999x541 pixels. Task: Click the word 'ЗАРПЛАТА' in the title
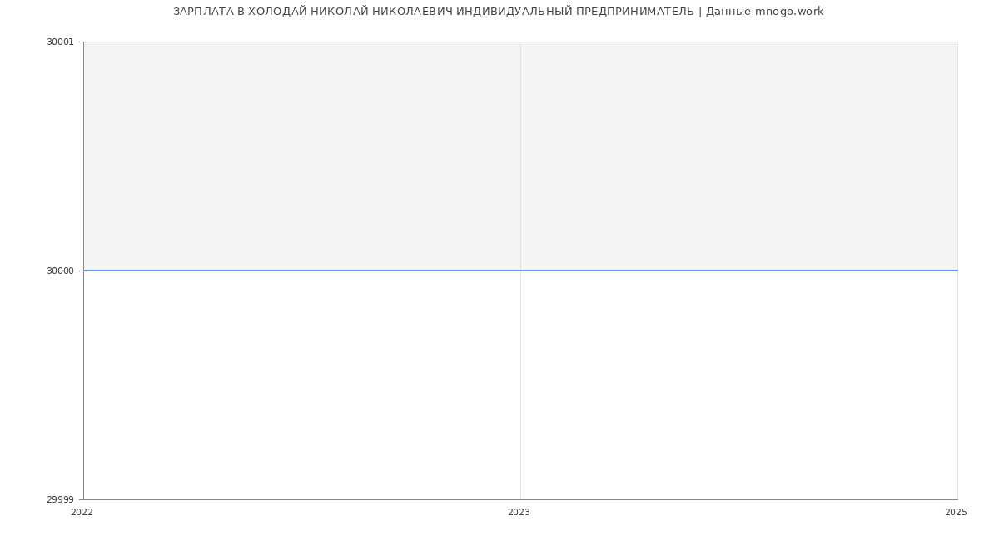click(x=203, y=12)
